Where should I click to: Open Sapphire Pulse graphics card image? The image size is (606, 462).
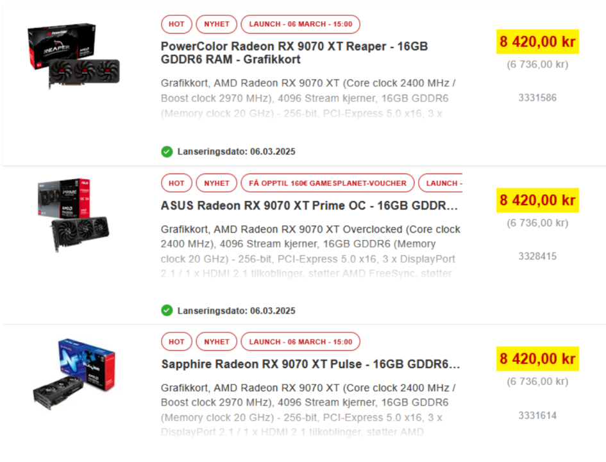point(74,374)
